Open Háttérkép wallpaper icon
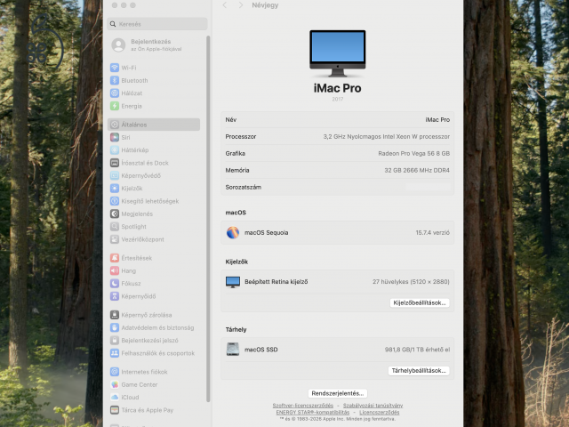 (115, 150)
